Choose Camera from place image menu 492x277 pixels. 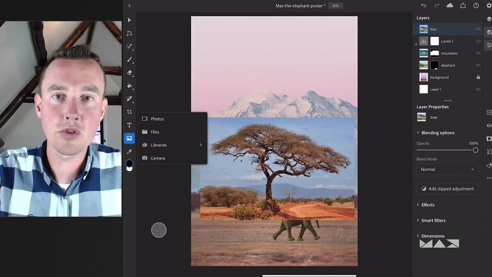pos(157,158)
